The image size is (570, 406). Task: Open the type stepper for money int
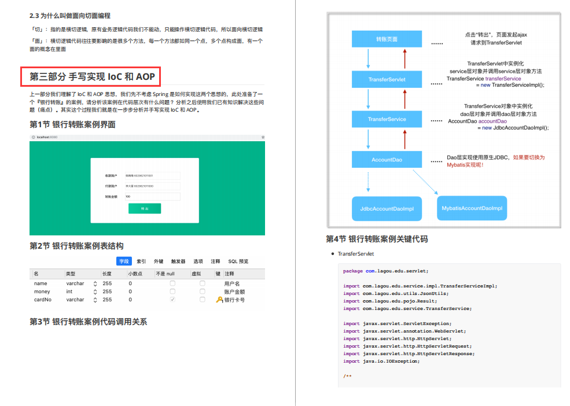point(95,291)
